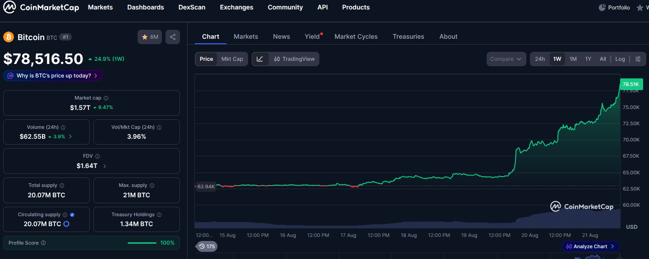This screenshot has width=649, height=259.
Task: Switch to the Markets tab below header
Action: [246, 36]
